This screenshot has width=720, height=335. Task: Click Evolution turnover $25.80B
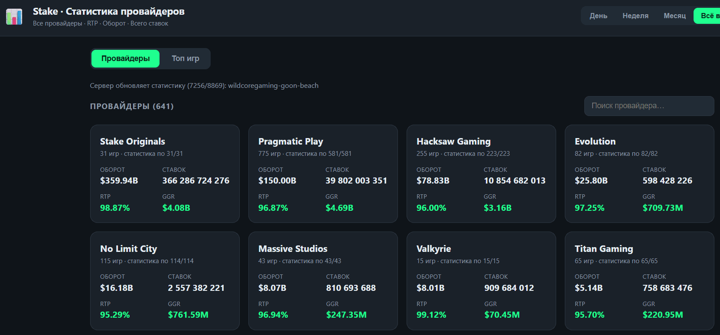click(x=591, y=180)
